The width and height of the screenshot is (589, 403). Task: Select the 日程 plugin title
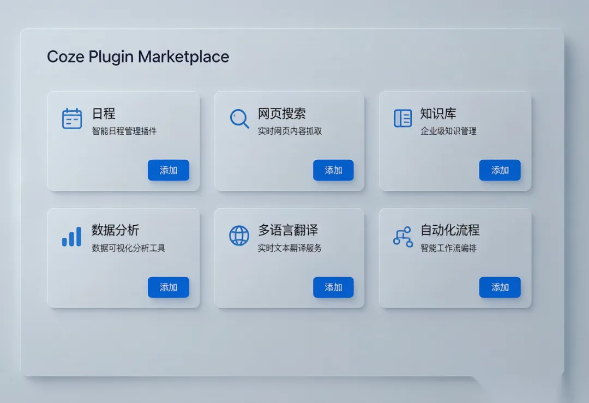(104, 113)
